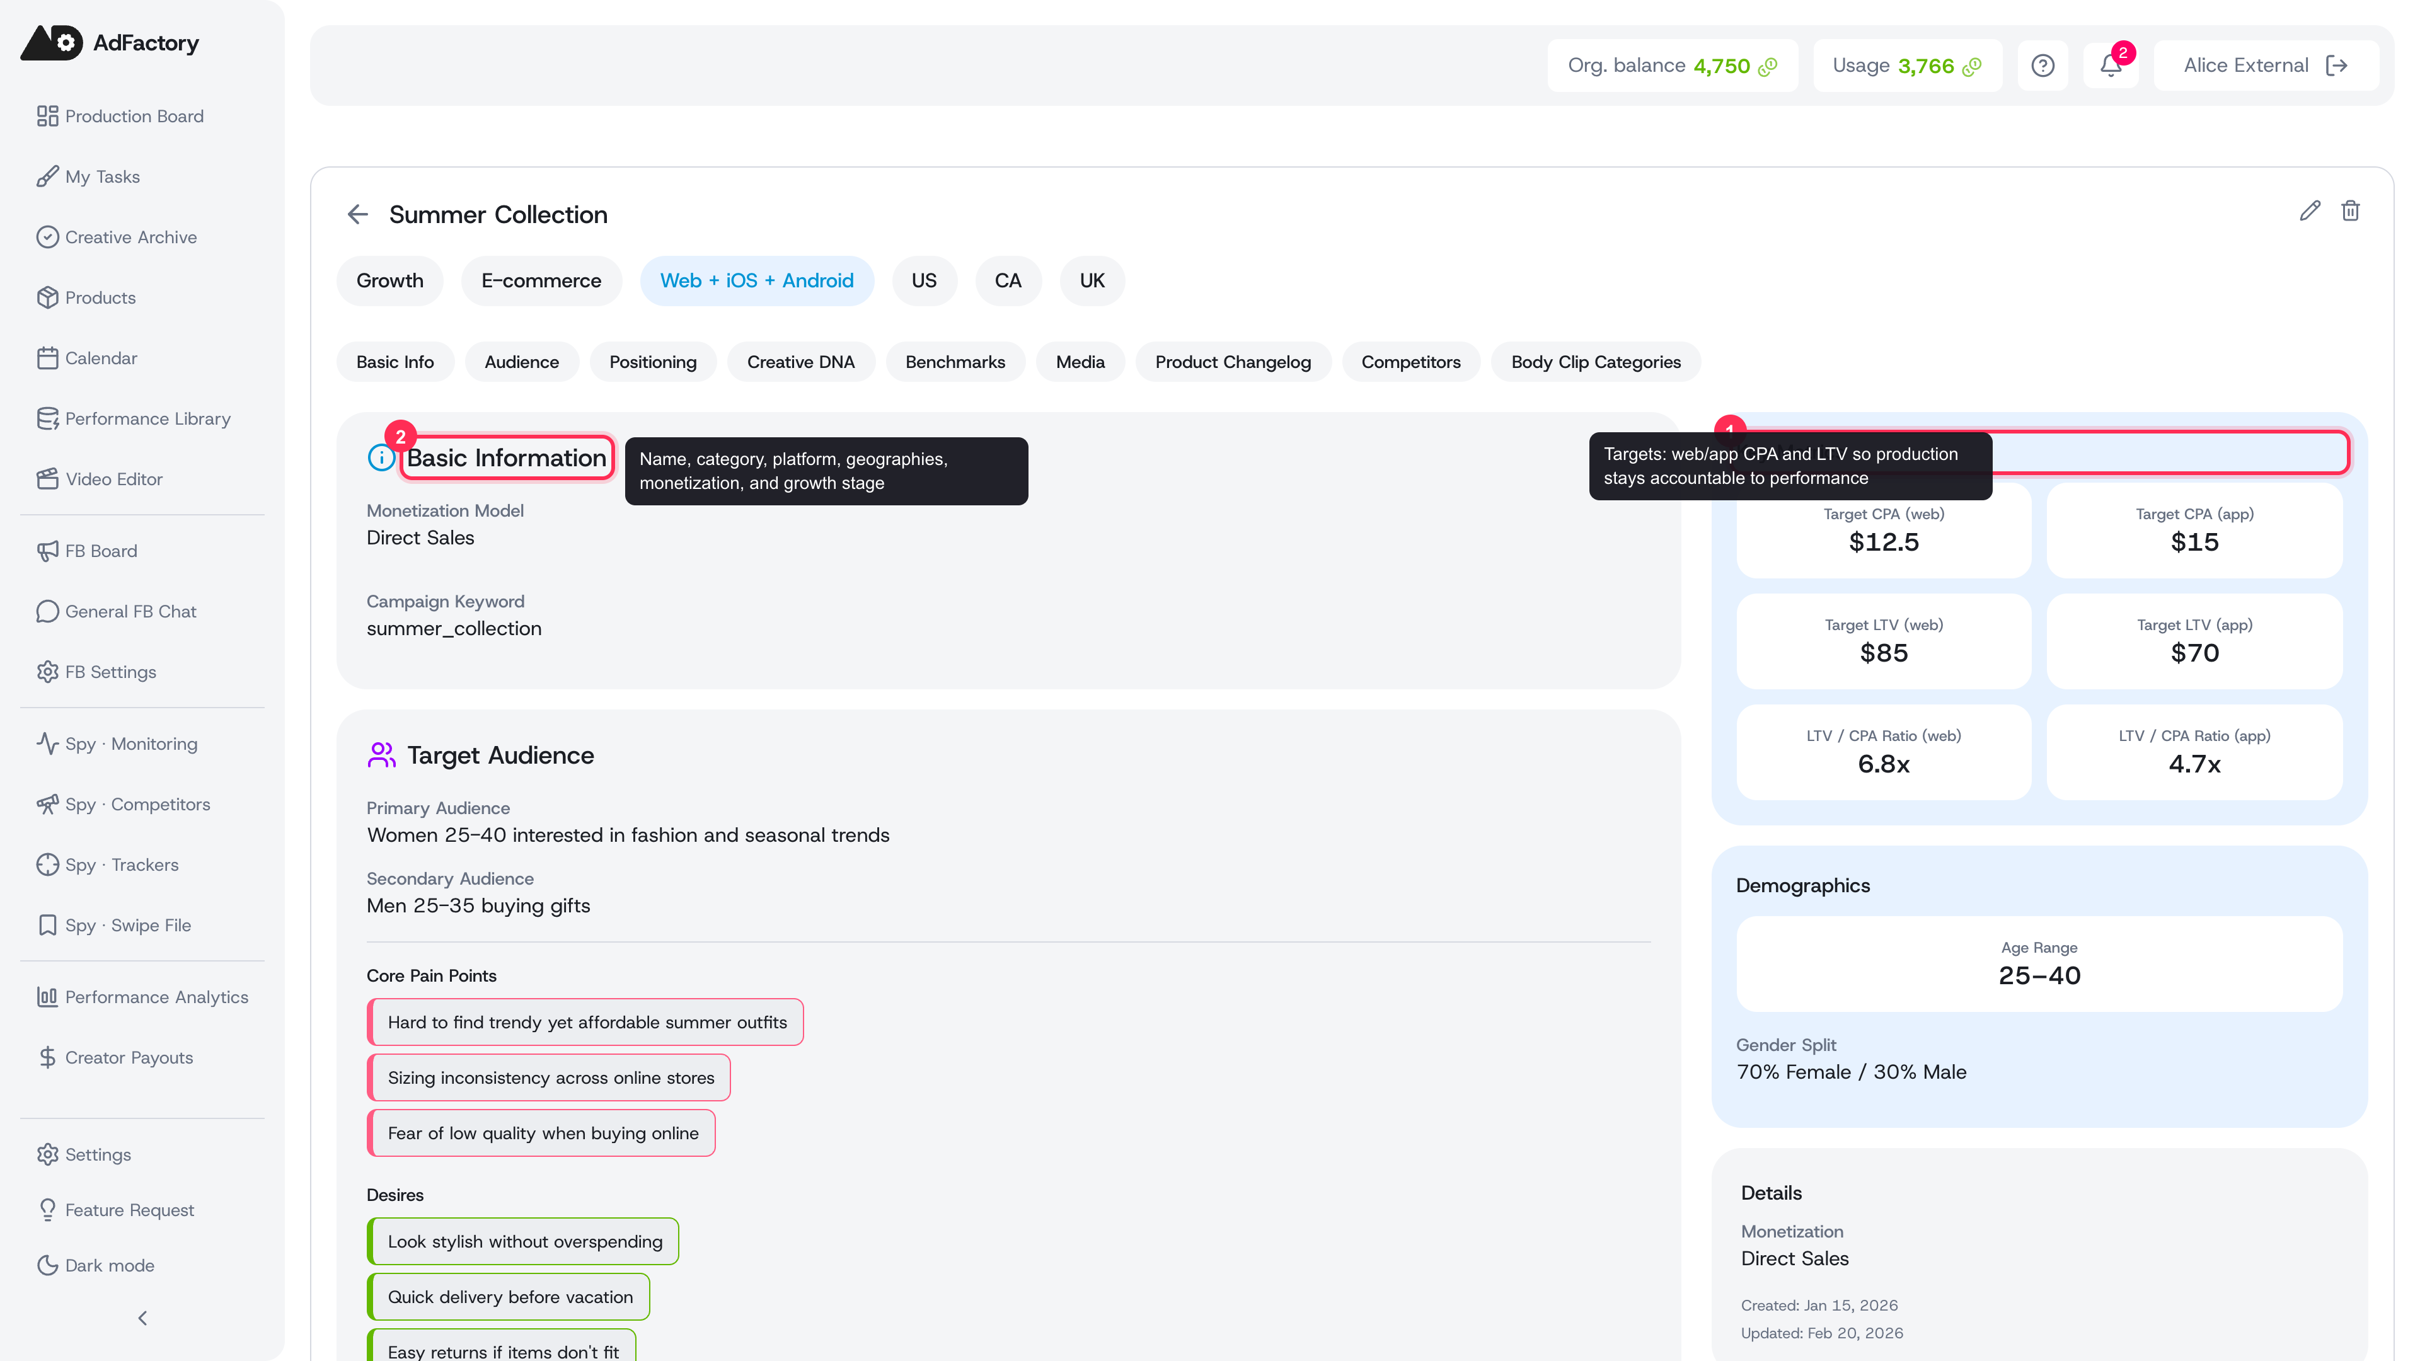
Task: Click 'Fear of low quality' pain point
Action: point(541,1133)
